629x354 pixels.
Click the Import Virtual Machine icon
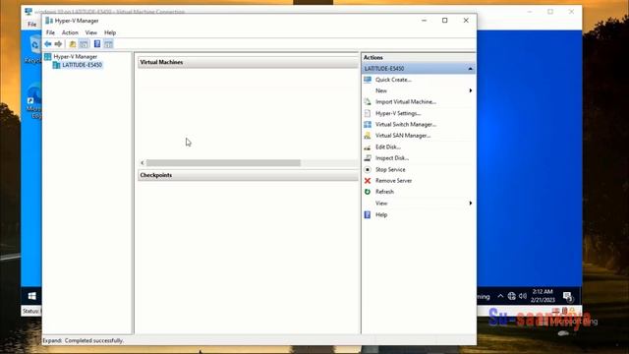click(368, 102)
